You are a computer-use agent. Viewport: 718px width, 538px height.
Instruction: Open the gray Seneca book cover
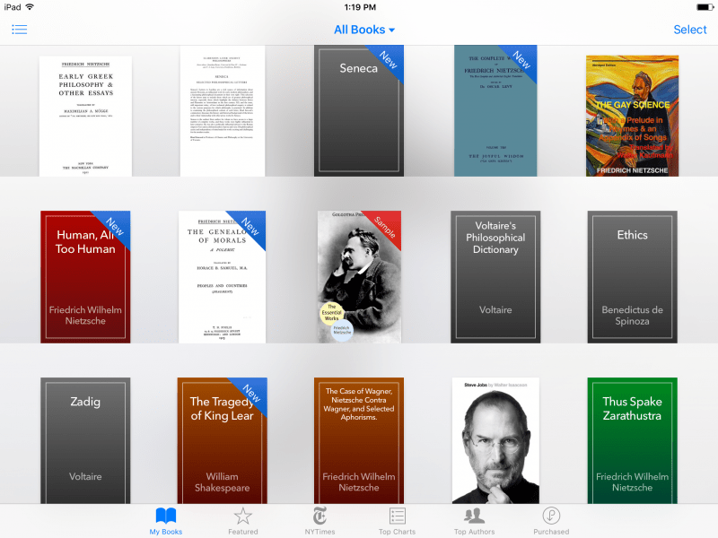(x=359, y=110)
